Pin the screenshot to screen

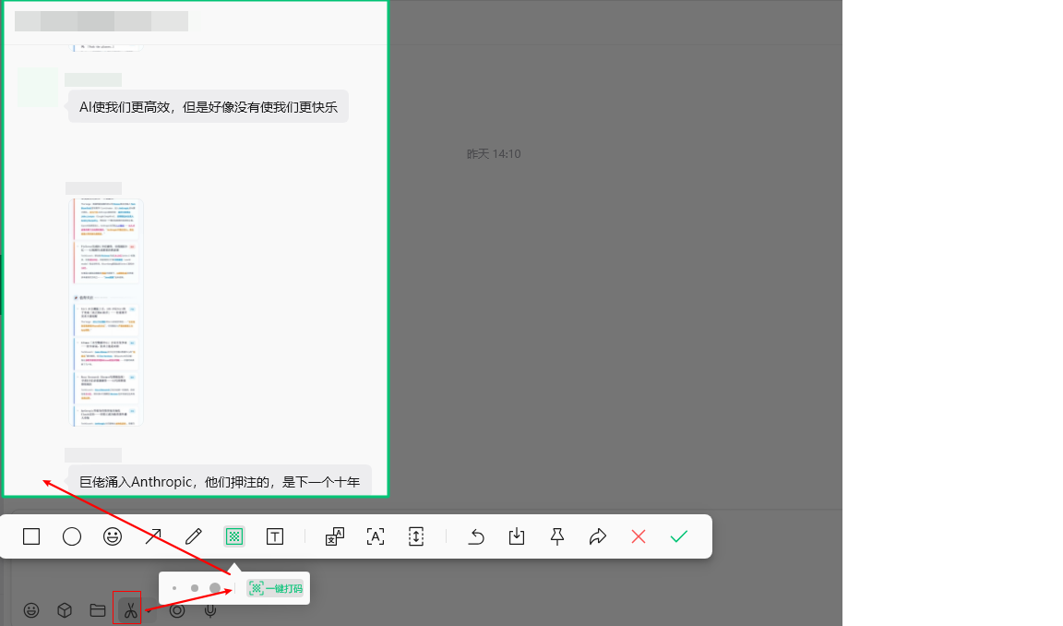557,536
